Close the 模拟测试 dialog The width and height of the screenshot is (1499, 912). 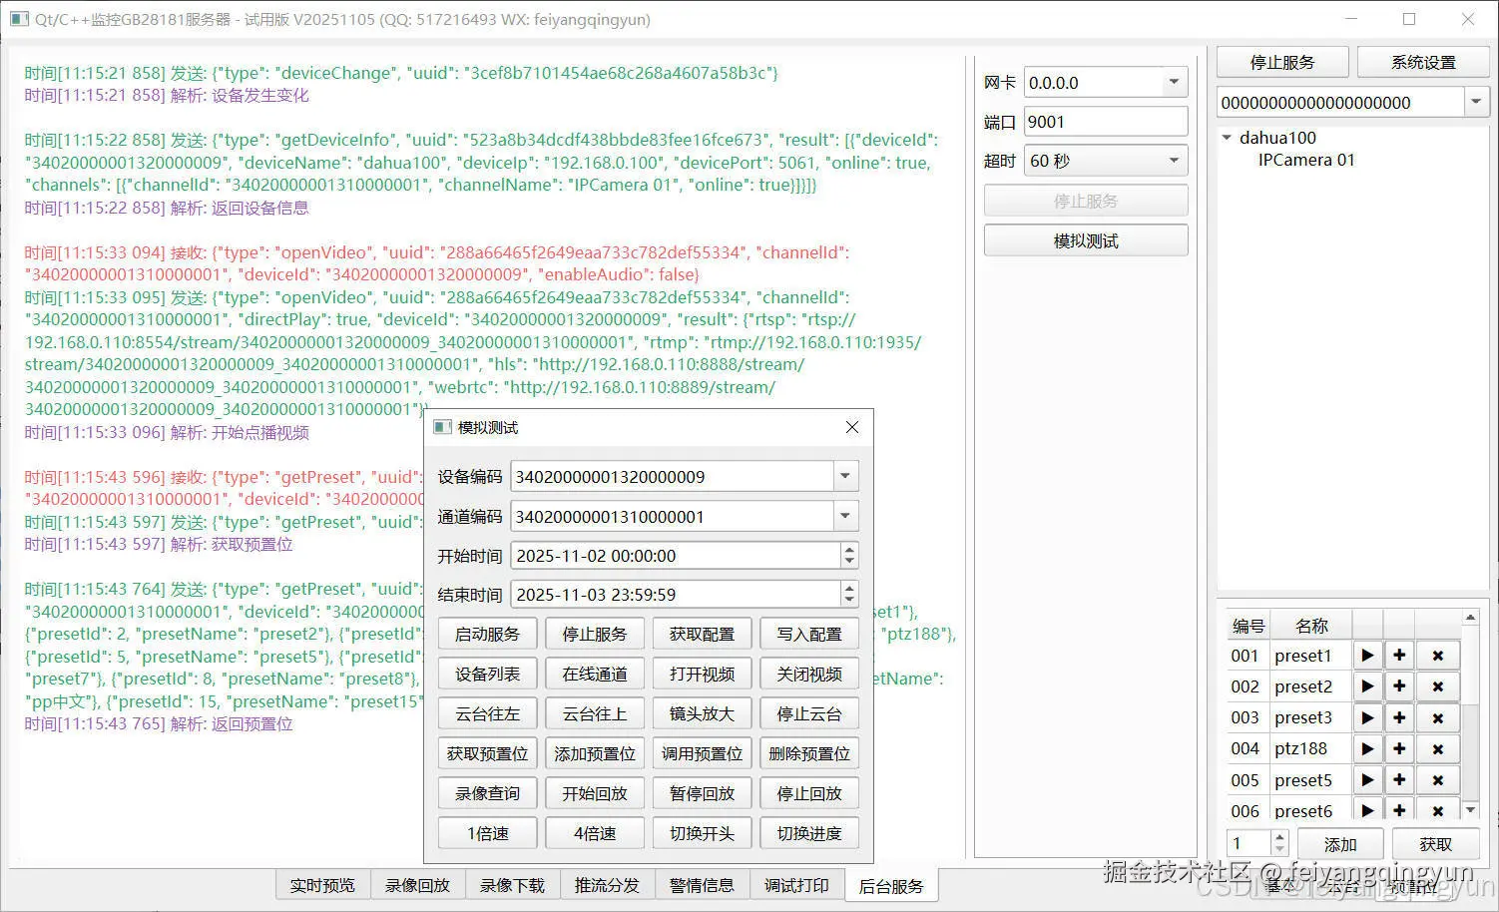click(x=851, y=427)
